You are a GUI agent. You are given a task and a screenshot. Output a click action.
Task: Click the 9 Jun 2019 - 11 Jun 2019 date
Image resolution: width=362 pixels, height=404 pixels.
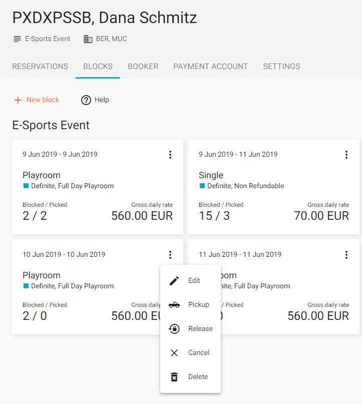point(238,154)
